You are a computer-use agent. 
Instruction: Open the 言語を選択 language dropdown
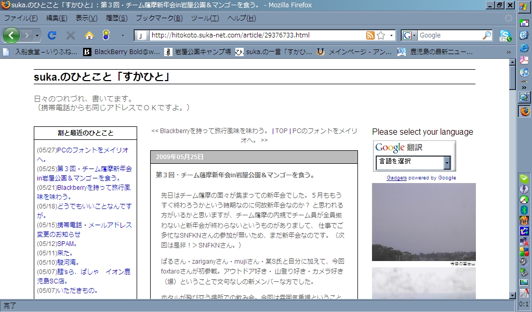(x=413, y=162)
